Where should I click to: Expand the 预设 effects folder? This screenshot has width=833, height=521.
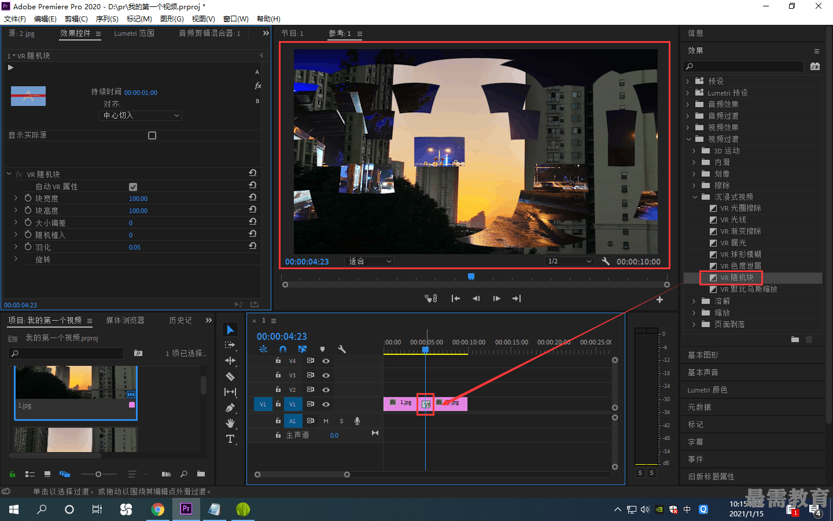688,81
